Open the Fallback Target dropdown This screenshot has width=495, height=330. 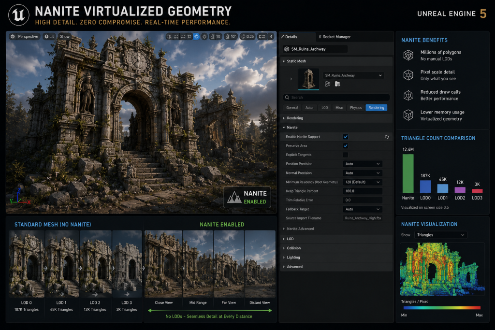pos(363,209)
